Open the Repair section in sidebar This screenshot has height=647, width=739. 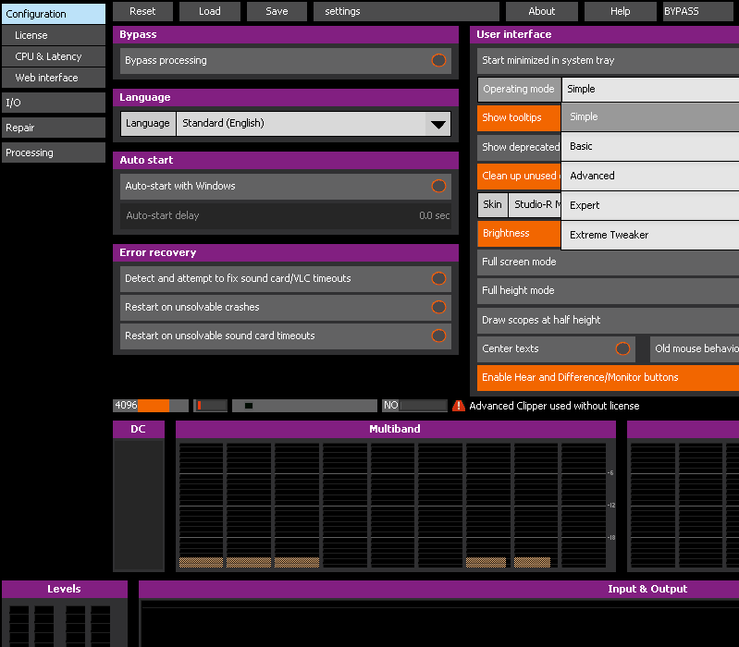53,128
